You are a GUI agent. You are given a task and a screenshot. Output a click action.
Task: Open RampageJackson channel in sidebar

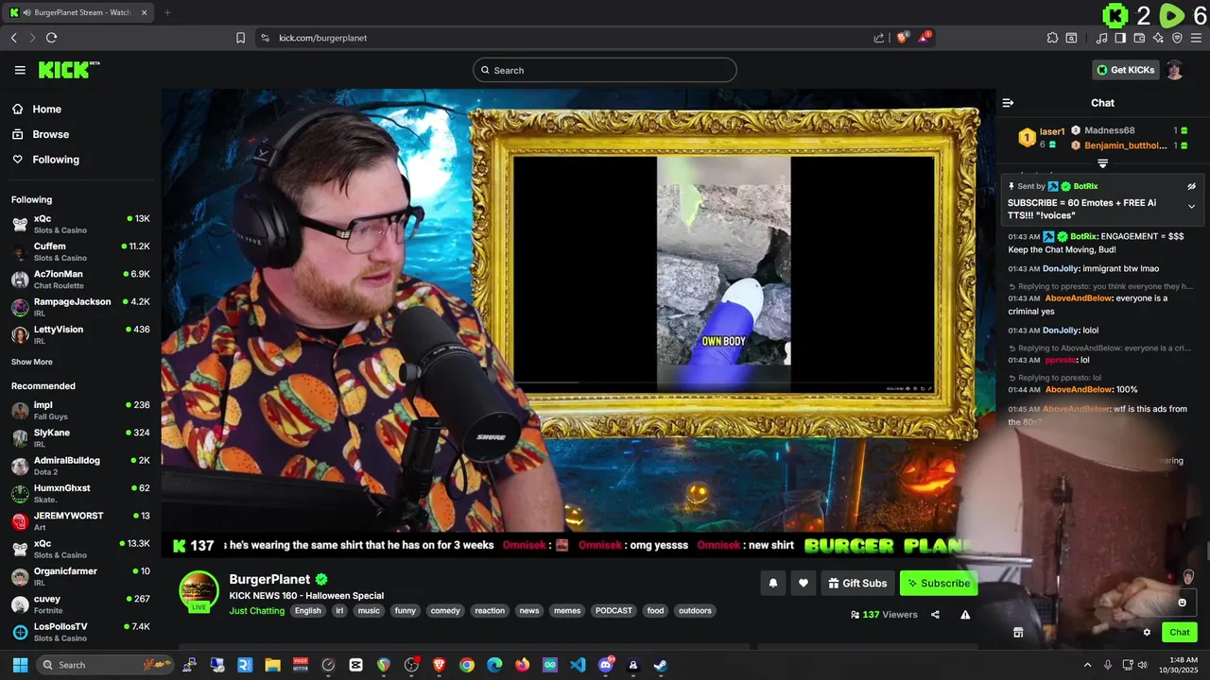coord(80,307)
